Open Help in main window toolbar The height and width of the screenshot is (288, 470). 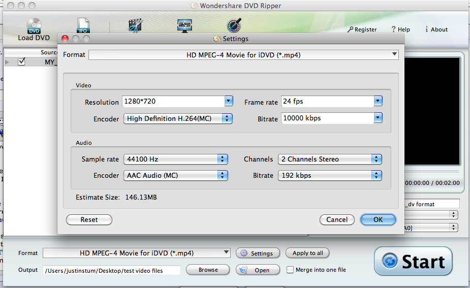point(400,29)
